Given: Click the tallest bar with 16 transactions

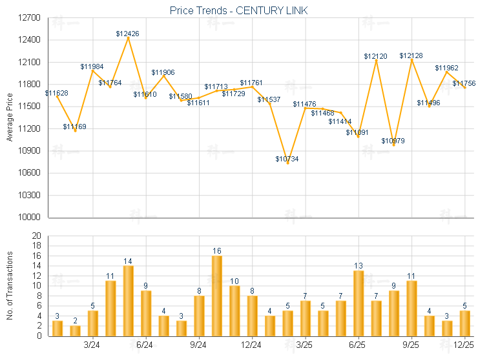Looking at the screenshot, I should point(217,296).
